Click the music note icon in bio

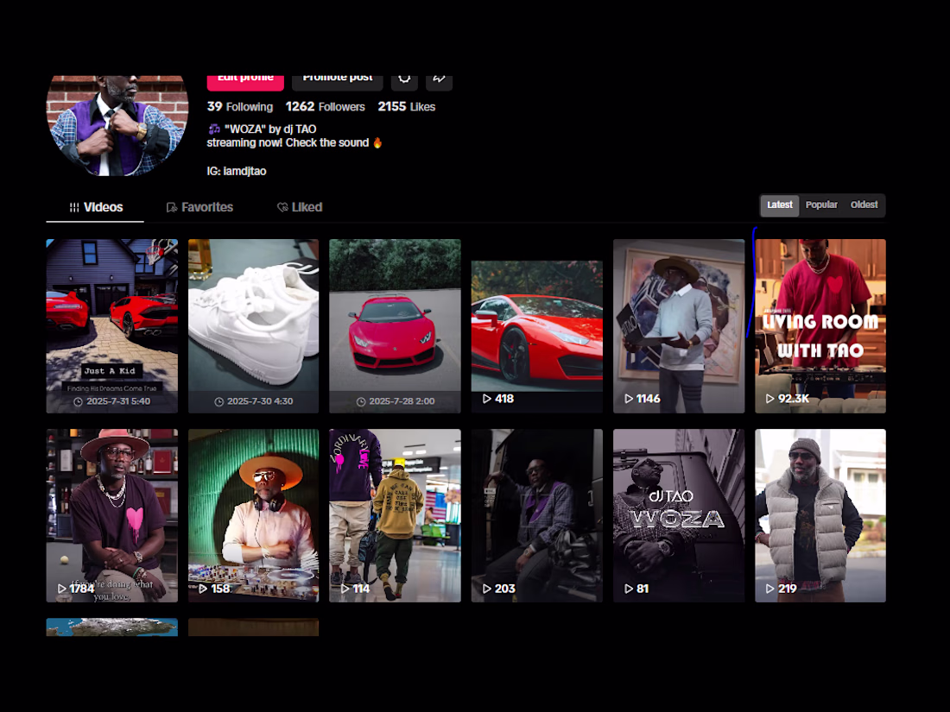[214, 129]
